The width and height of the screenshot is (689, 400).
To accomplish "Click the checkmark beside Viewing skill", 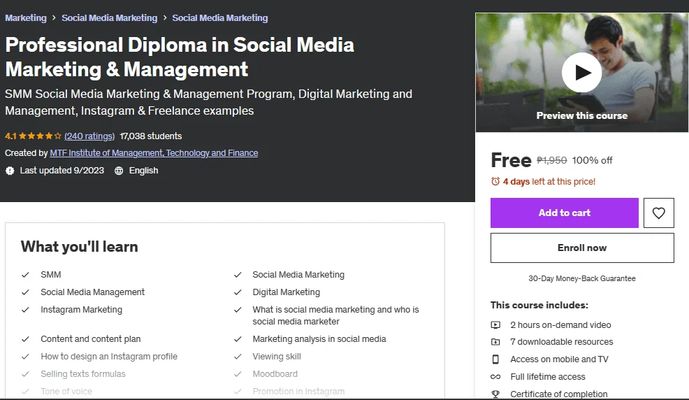I will (238, 357).
